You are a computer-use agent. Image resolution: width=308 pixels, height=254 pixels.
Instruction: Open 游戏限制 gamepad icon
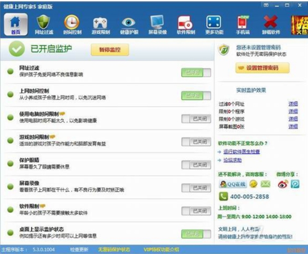101,25
